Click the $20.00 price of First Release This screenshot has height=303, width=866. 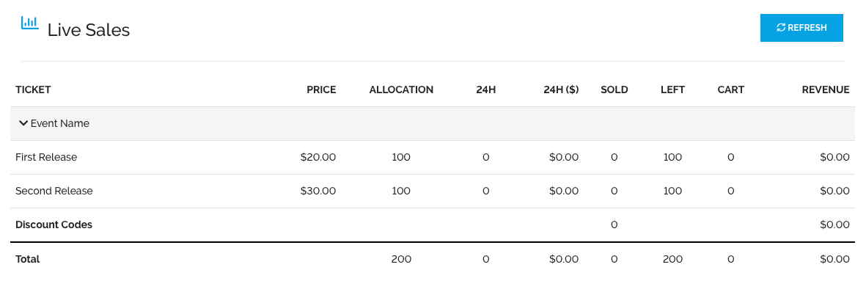pyautogui.click(x=318, y=157)
